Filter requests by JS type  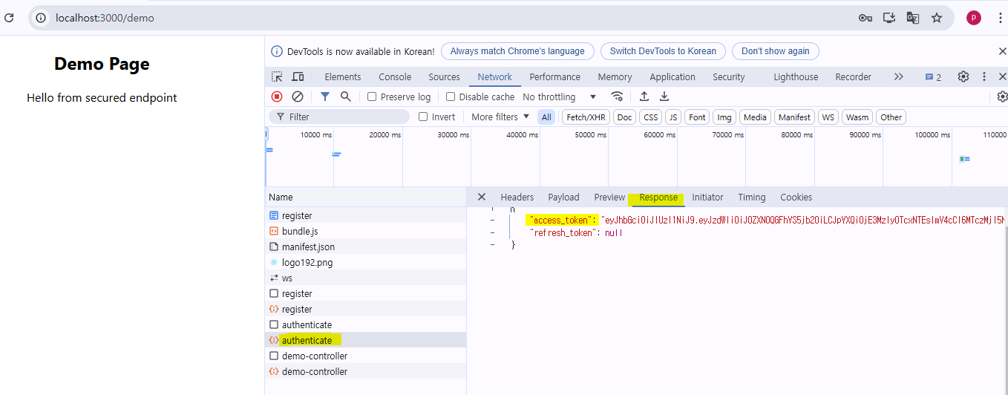click(673, 117)
